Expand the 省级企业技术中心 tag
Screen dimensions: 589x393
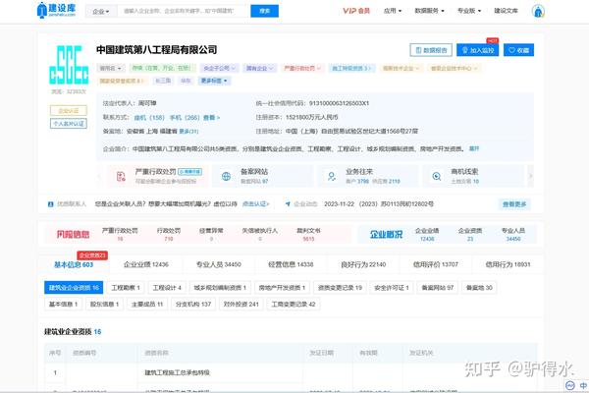(454, 68)
